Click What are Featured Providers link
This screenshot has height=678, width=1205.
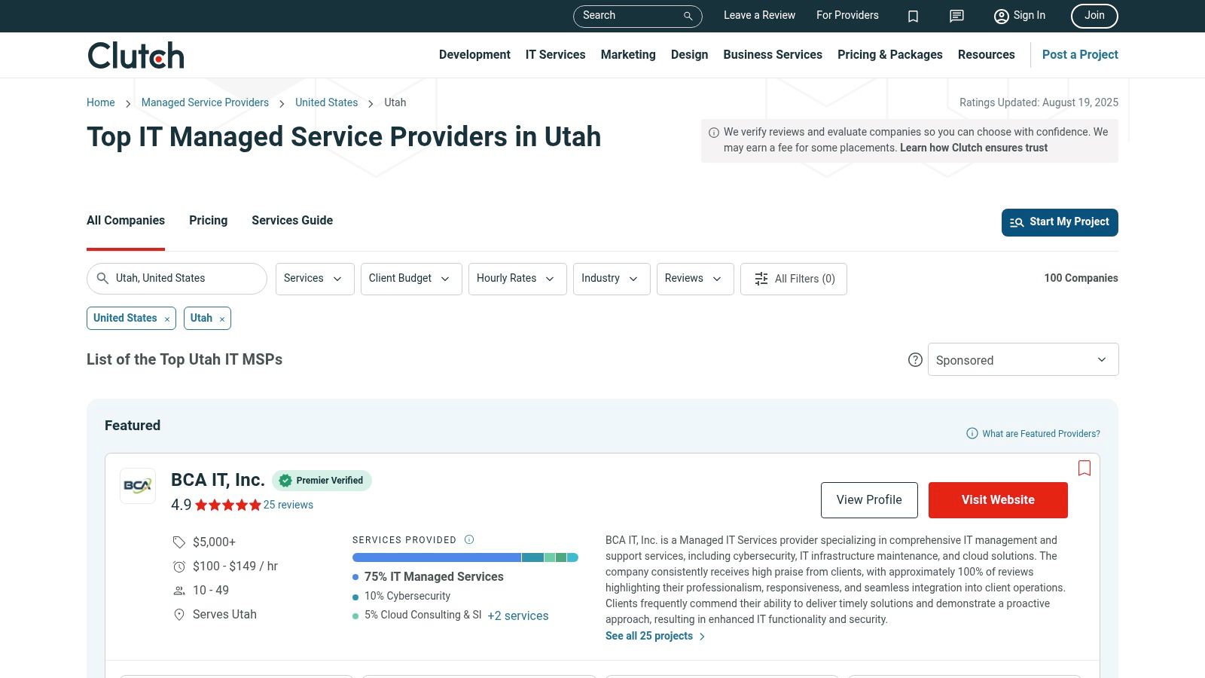pyautogui.click(x=1041, y=434)
